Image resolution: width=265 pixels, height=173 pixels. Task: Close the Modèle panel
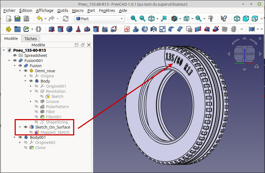click(89, 45)
